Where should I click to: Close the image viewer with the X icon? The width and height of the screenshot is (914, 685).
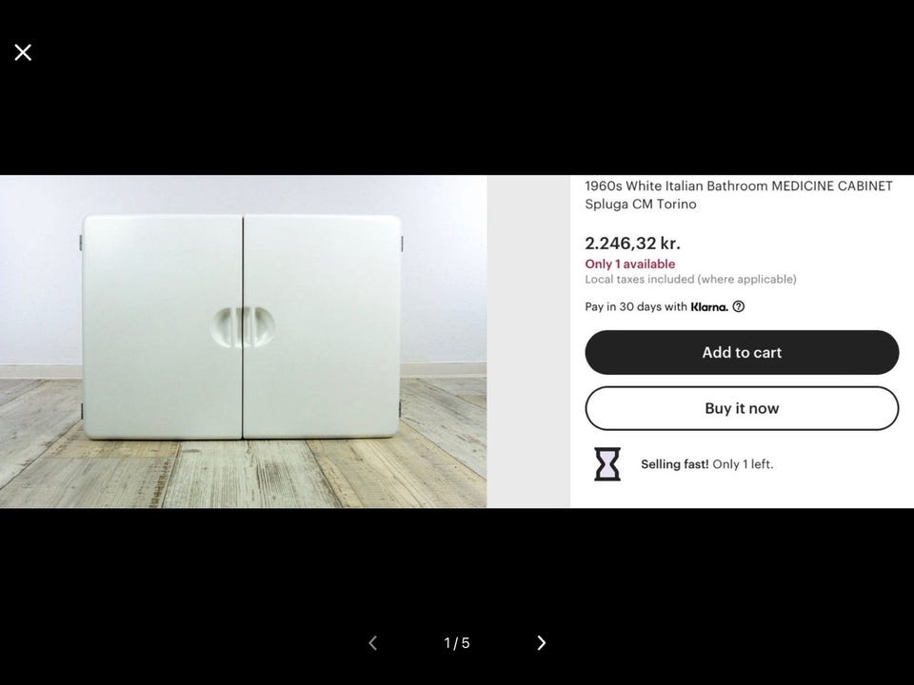pyautogui.click(x=23, y=52)
